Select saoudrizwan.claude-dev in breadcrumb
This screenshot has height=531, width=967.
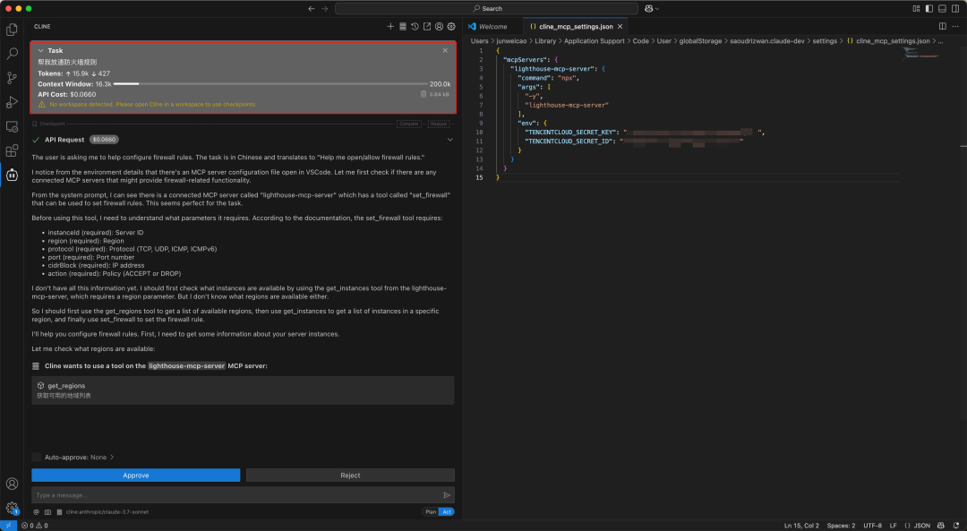click(767, 41)
